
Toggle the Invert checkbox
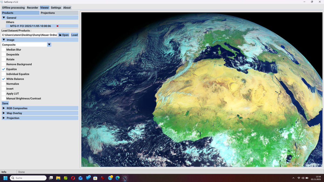4,89
